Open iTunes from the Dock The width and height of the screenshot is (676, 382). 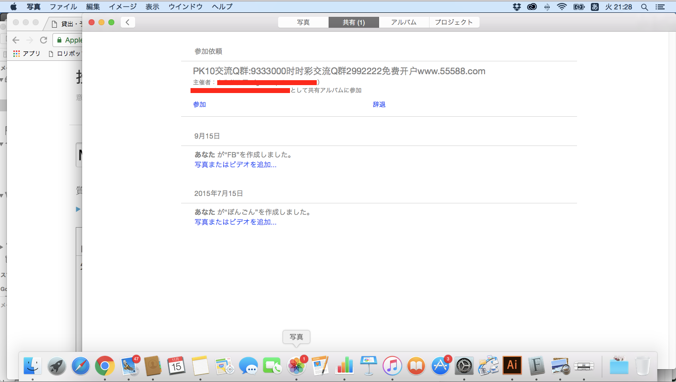coord(392,366)
